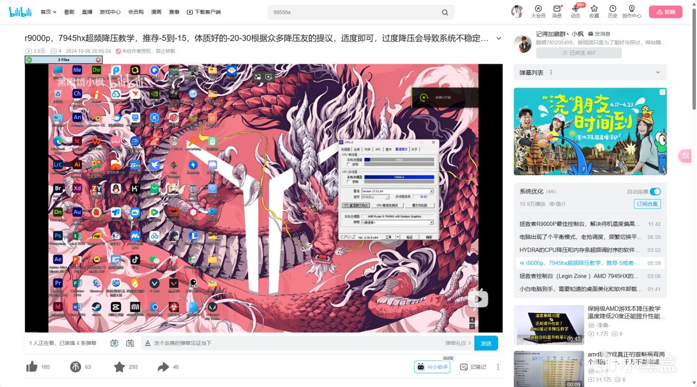Open danmaku font style A icon
Screen dimensions: 697x387
pos(147,343)
